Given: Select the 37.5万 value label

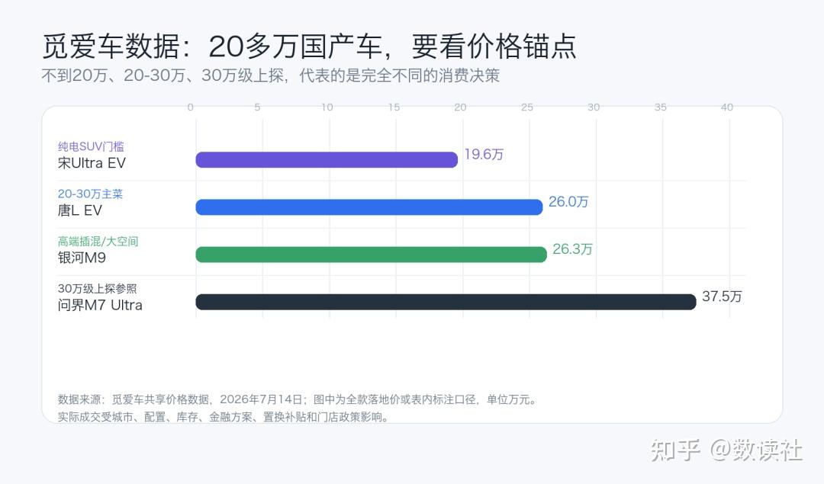Looking at the screenshot, I should click(x=722, y=296).
